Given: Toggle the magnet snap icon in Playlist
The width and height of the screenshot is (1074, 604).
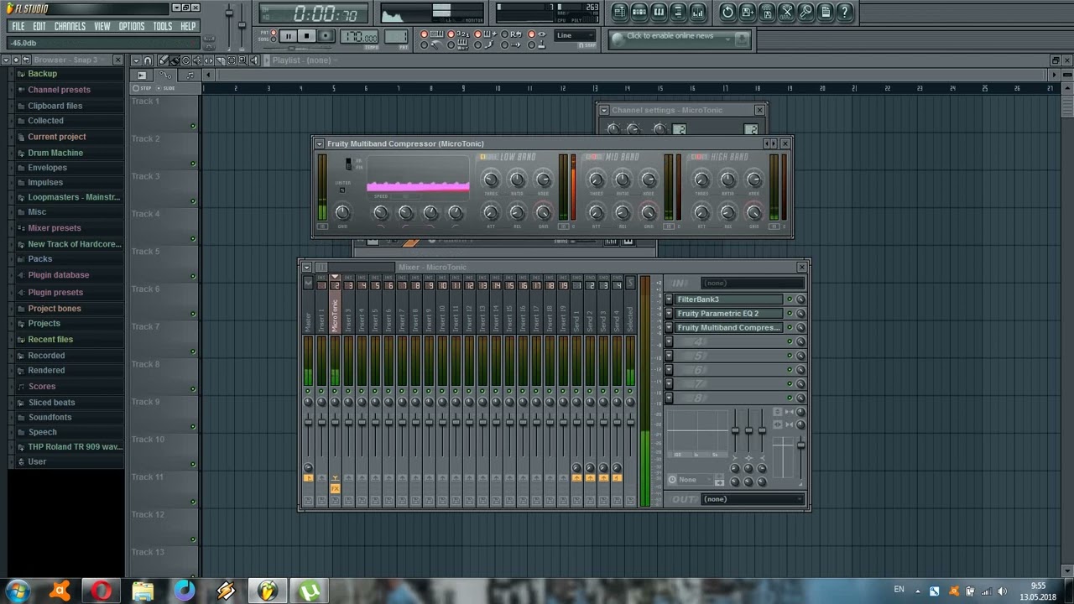Looking at the screenshot, I should tap(148, 60).
